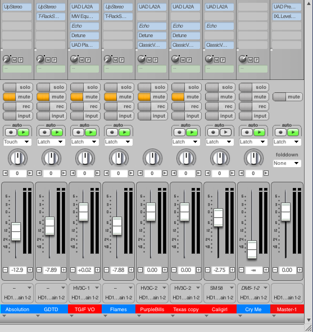Screen dimensions: 313x332
Task: Open UAD Pla... plugin on TGIF VO
Action: (x=85, y=45)
